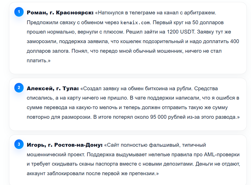Click the blue number 1 badge

pyautogui.click(x=19, y=12)
